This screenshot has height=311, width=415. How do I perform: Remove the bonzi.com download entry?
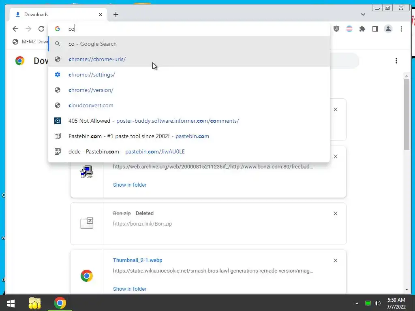click(x=336, y=157)
